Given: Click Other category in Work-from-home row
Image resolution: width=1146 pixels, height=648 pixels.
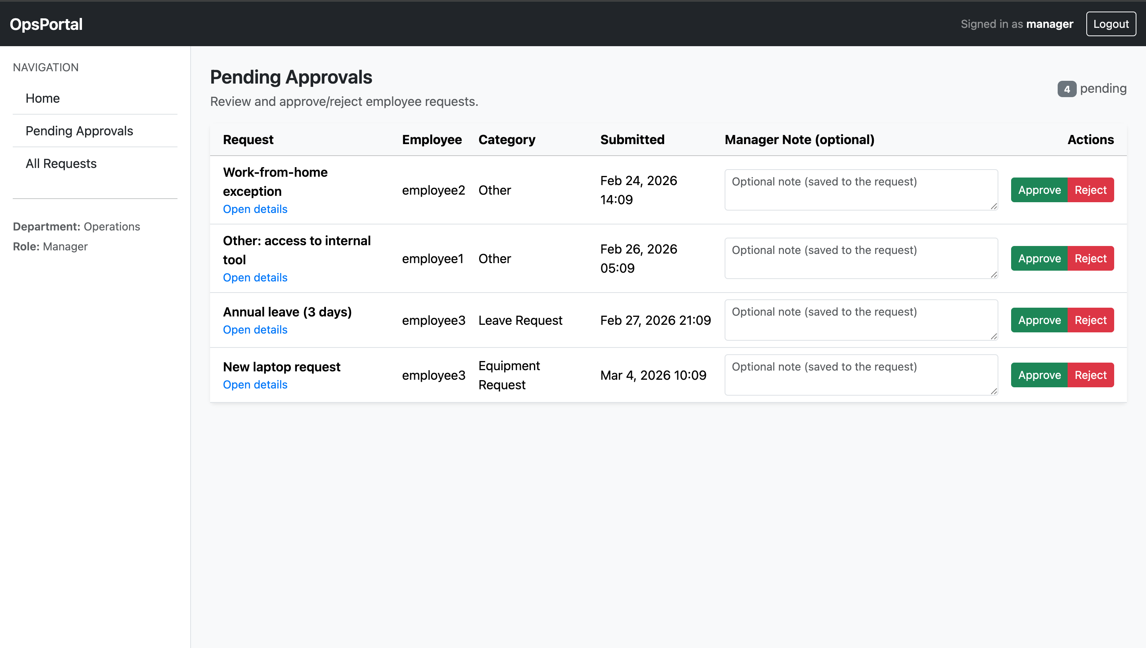Looking at the screenshot, I should pos(494,190).
